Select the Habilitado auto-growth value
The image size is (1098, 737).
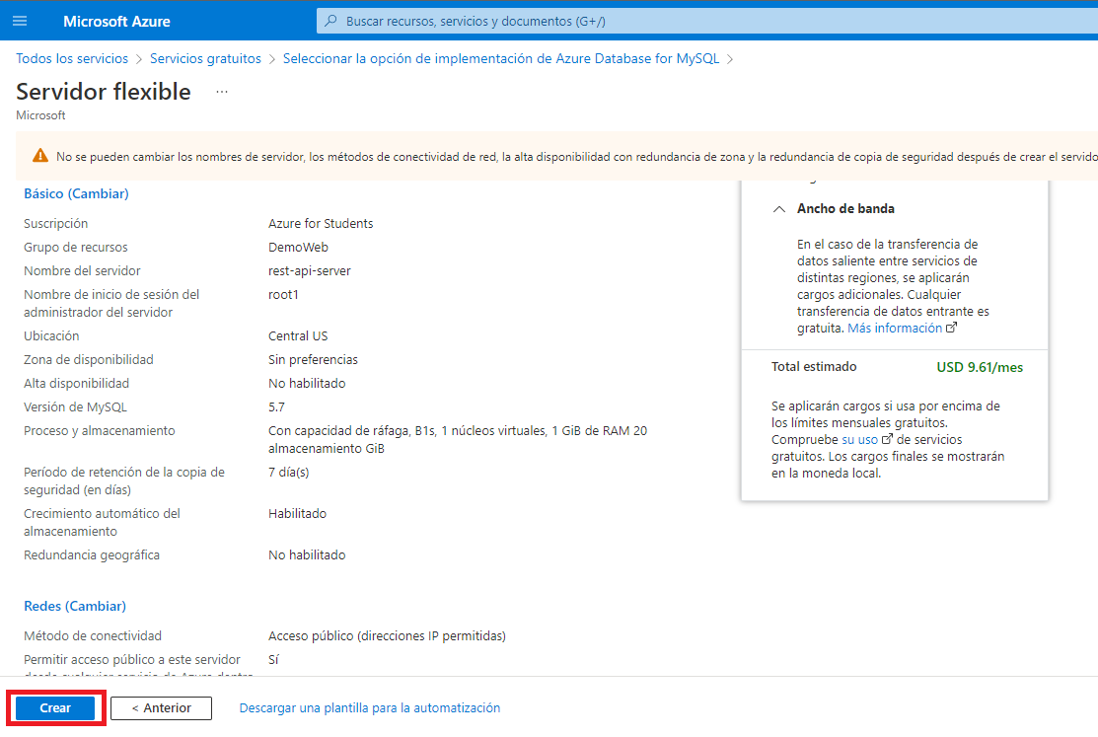click(x=298, y=513)
